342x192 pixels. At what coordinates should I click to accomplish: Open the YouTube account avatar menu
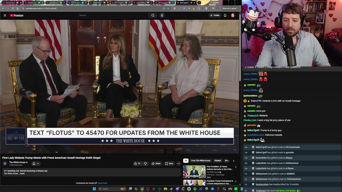pos(233,15)
